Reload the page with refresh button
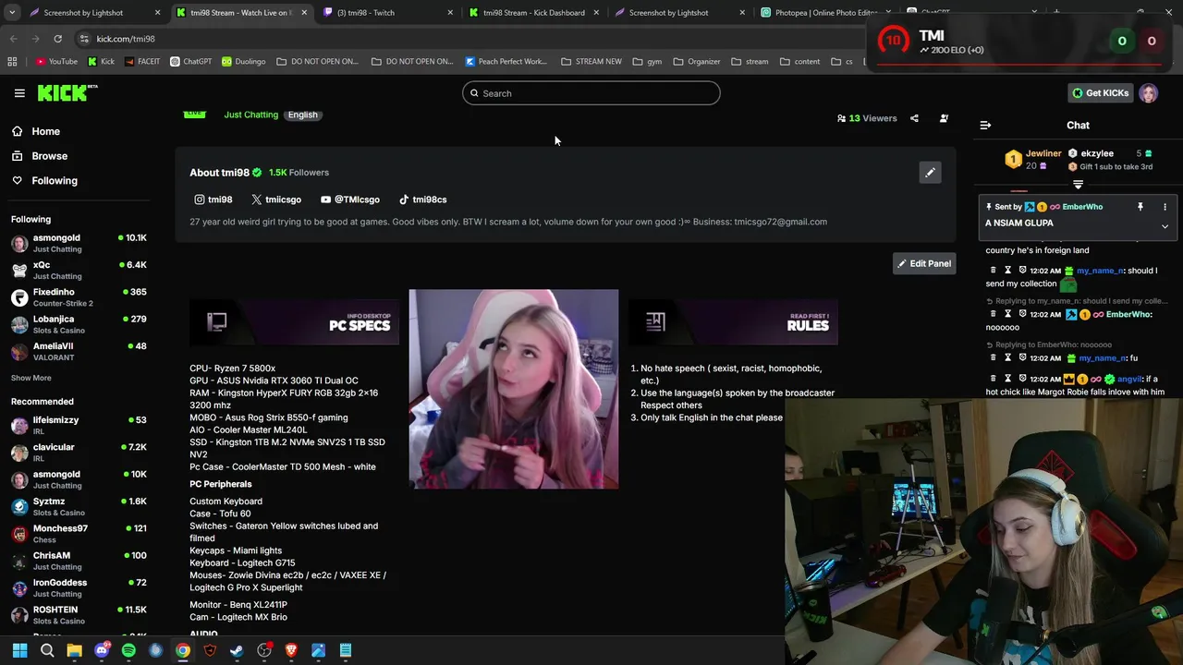The height and width of the screenshot is (665, 1183). coord(57,39)
